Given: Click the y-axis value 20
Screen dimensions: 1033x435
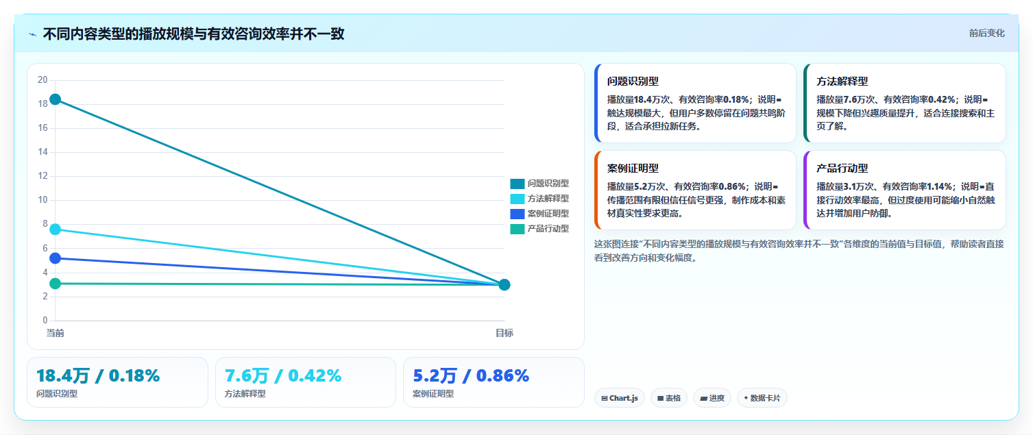Looking at the screenshot, I should point(42,80).
